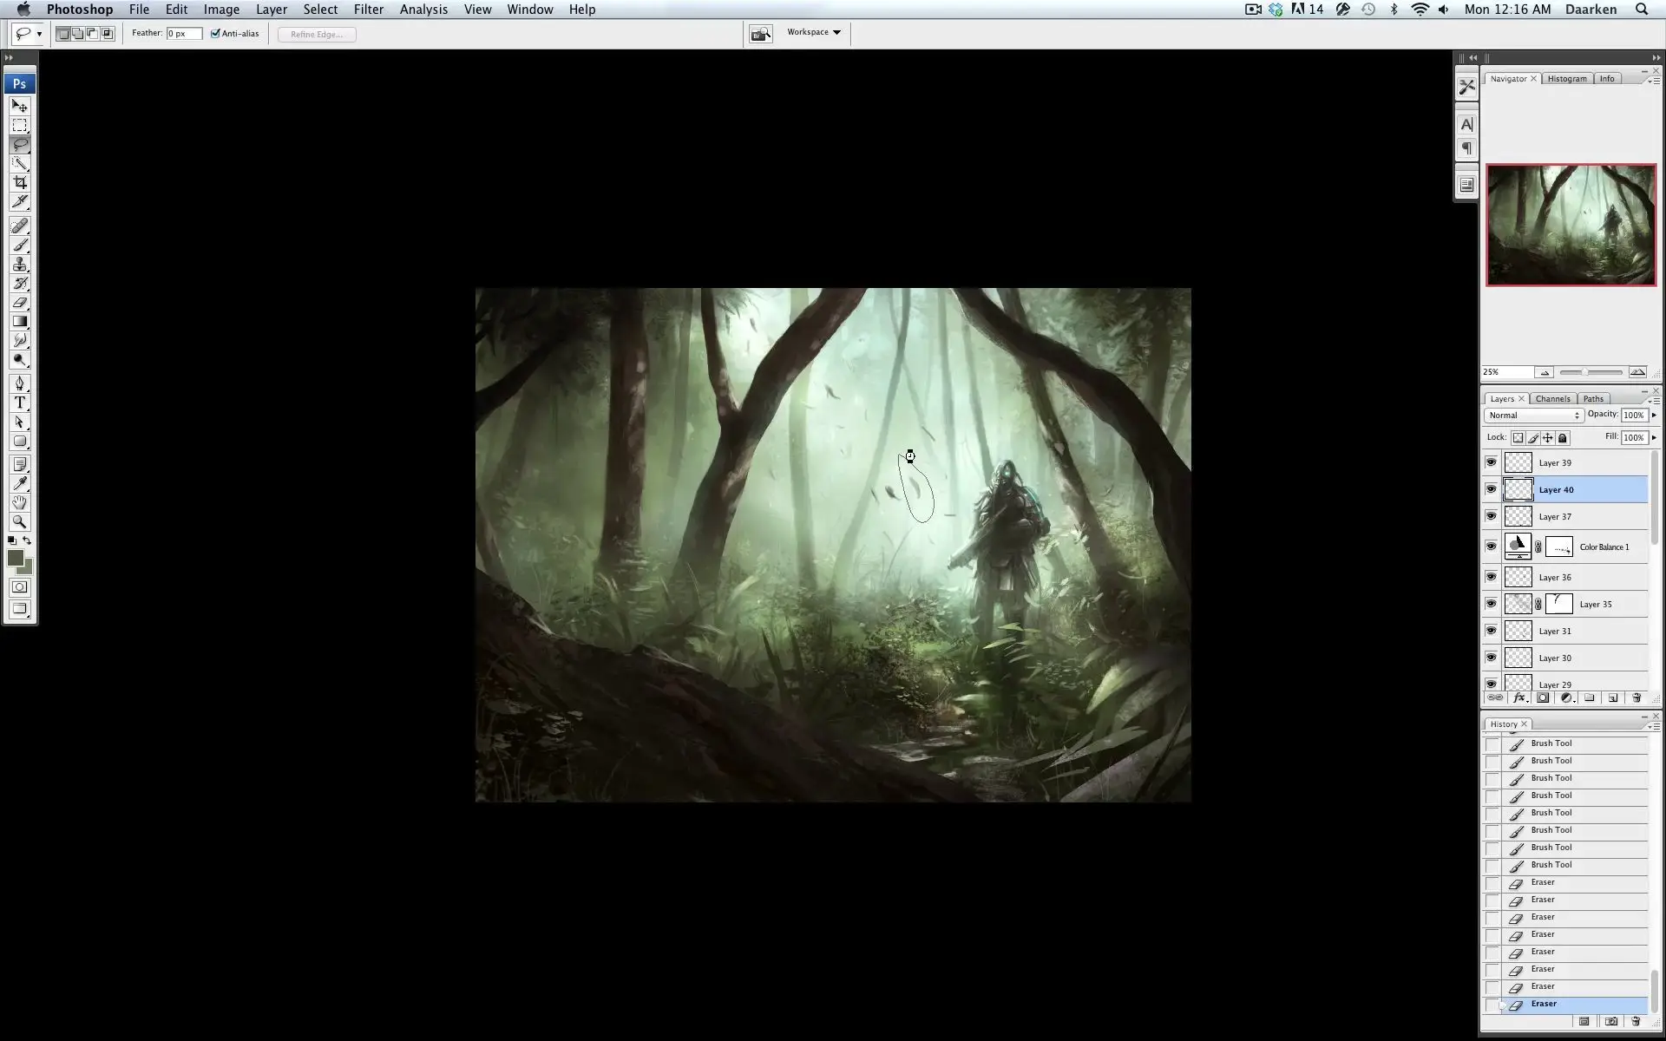
Task: Create a new layer group
Action: coord(1590,697)
